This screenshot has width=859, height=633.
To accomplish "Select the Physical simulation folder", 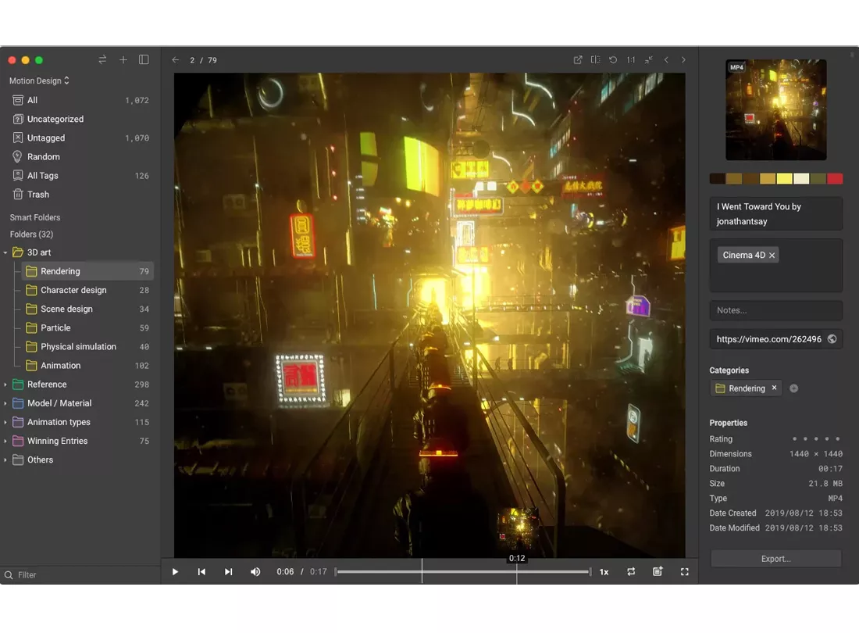I will point(87,347).
